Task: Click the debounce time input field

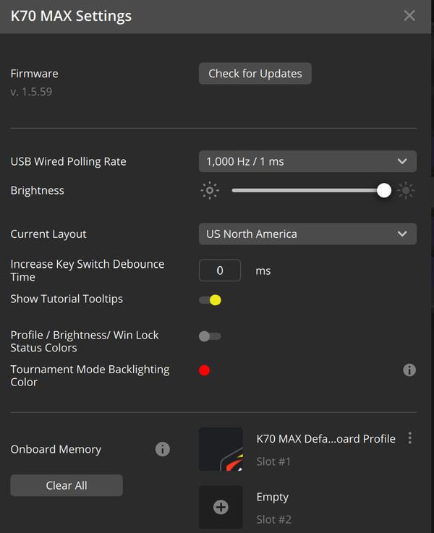Action: pos(220,270)
